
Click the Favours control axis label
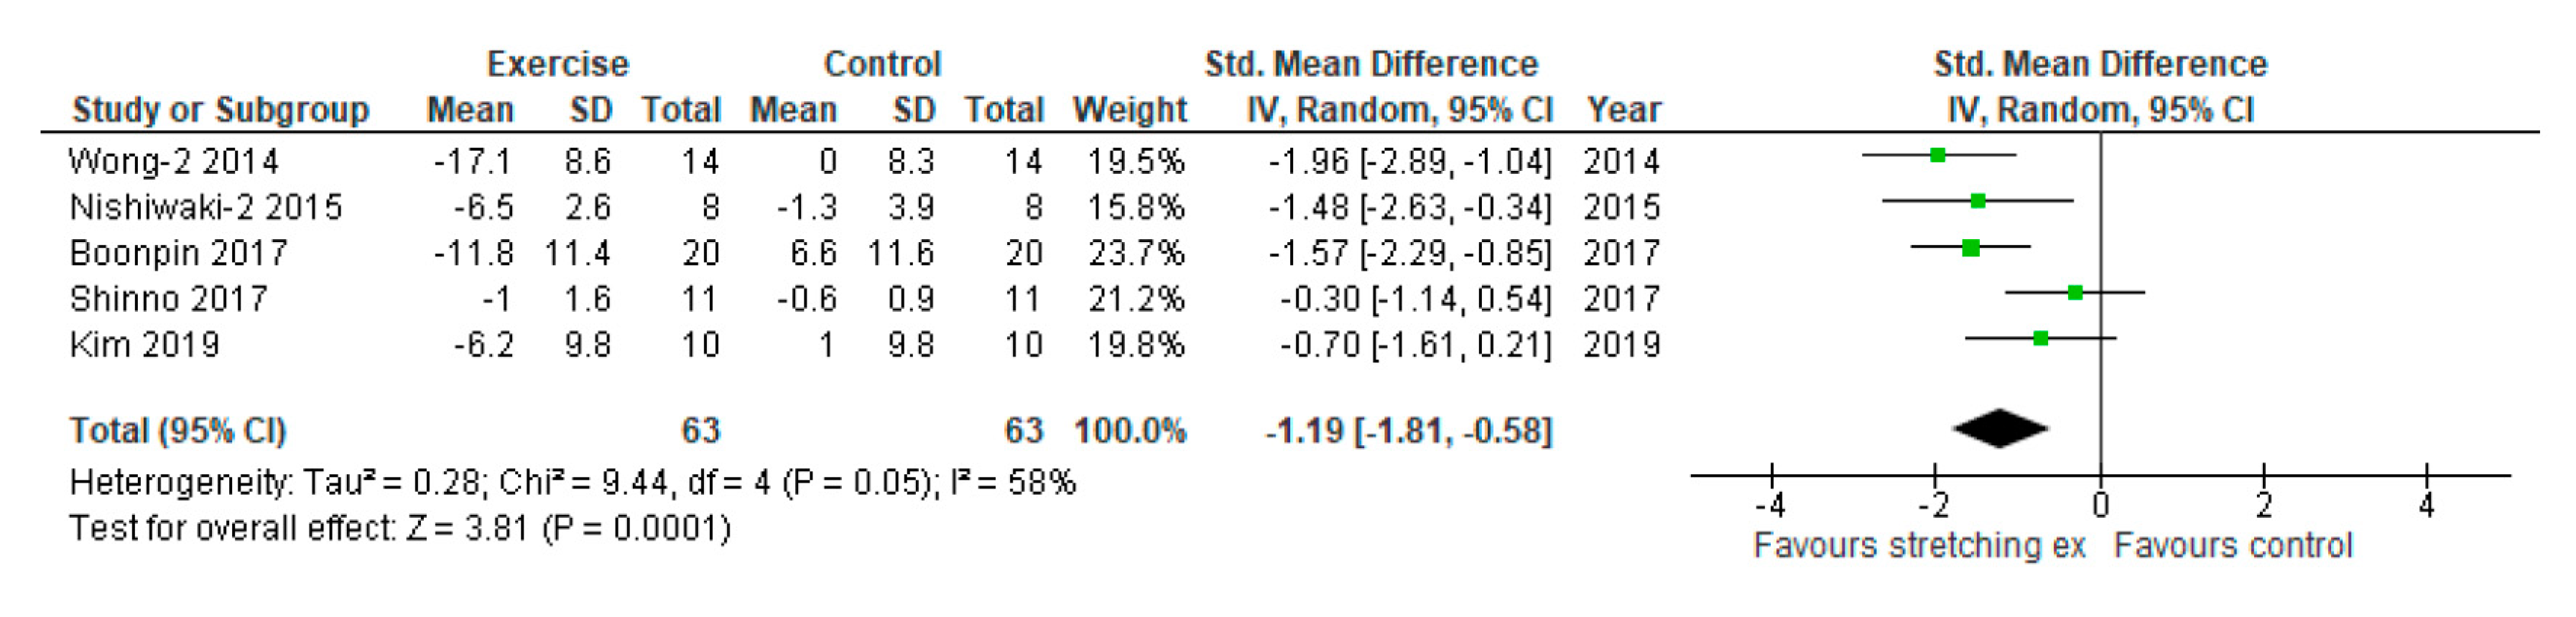click(x=2232, y=546)
